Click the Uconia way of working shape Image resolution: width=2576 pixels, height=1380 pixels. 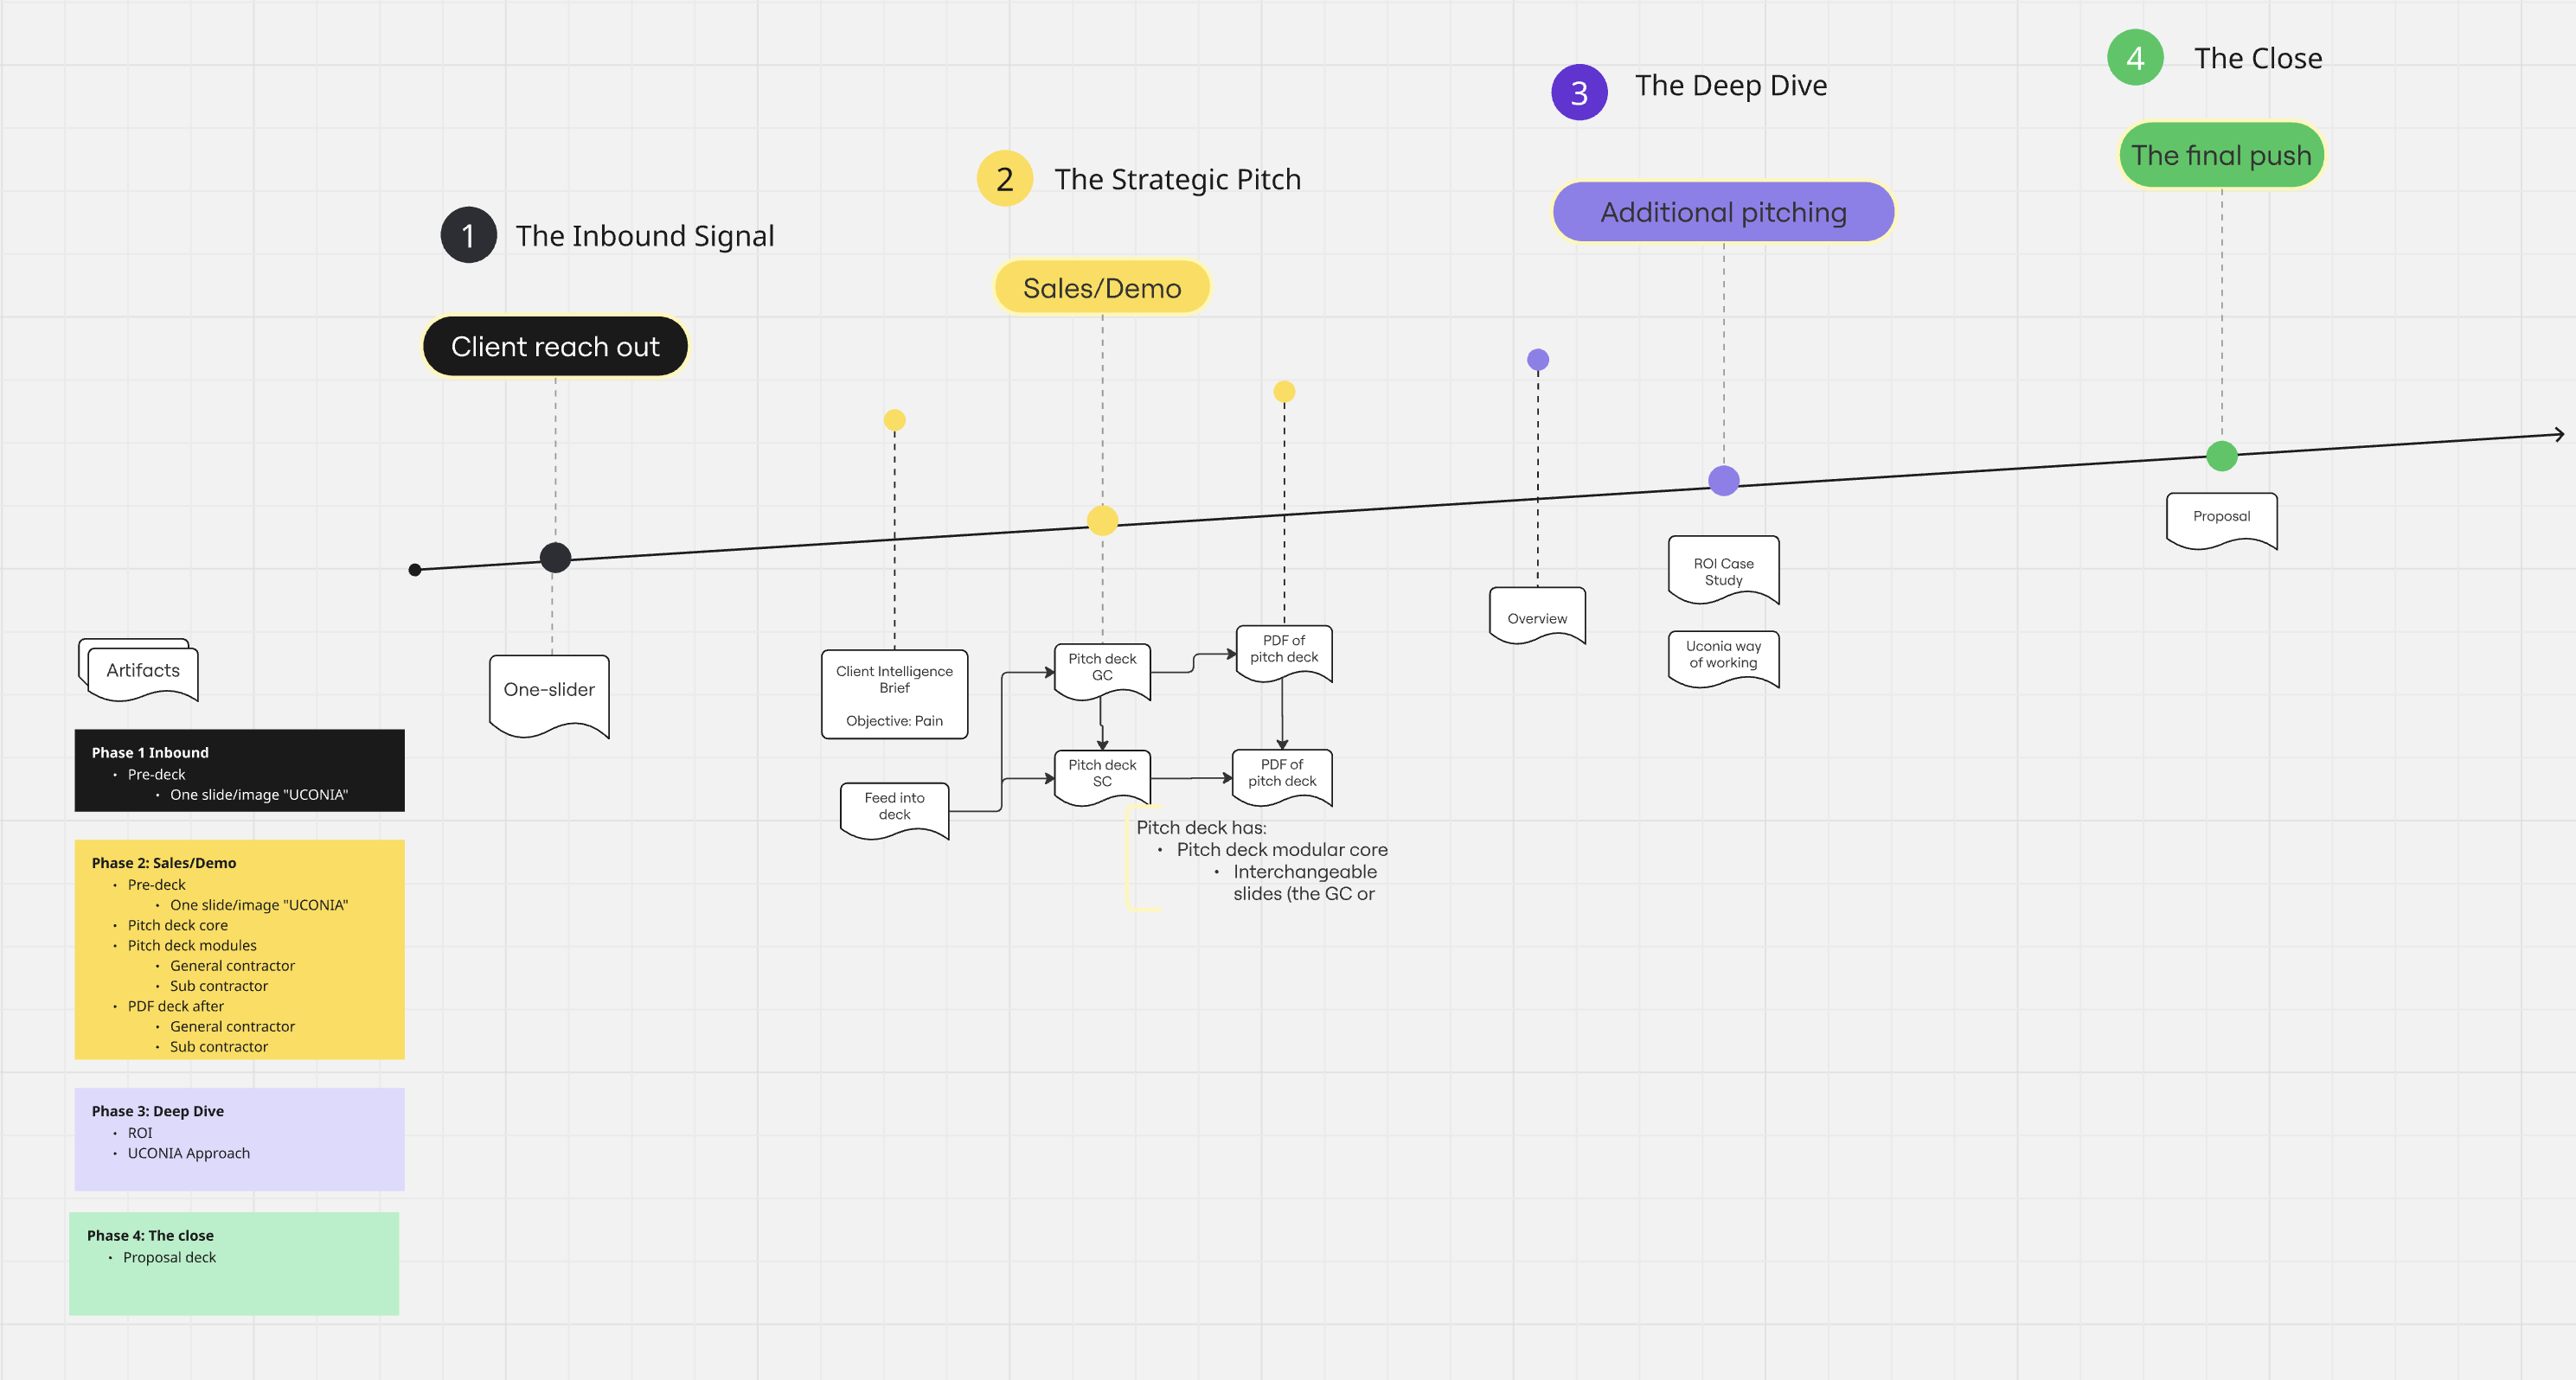tap(1723, 655)
